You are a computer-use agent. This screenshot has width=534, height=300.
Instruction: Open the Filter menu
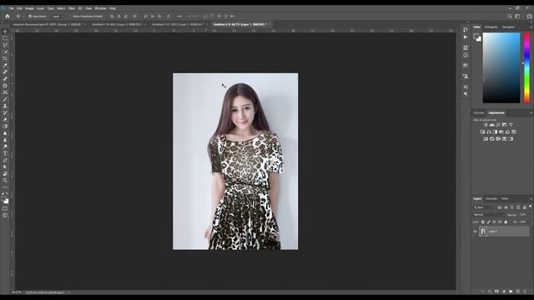72,8
